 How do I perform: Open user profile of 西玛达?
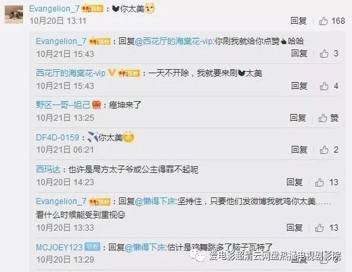[48, 170]
